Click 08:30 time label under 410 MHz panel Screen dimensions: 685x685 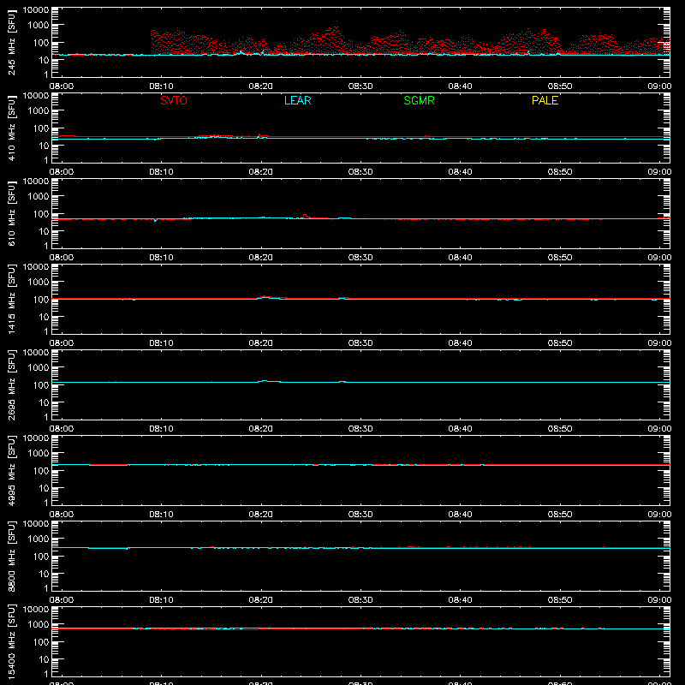pos(360,172)
